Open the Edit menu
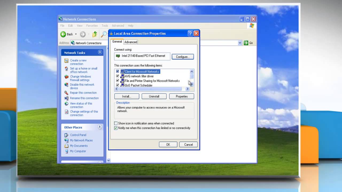This screenshot has width=342, height=192. click(71, 26)
